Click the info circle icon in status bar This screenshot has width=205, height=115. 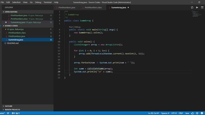click(x=197, y=113)
